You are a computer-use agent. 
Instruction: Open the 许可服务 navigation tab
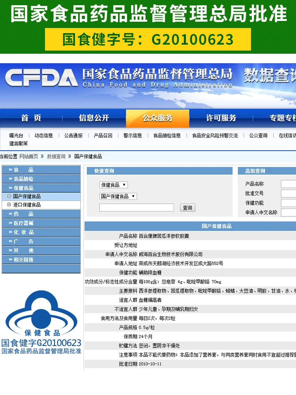click(221, 118)
